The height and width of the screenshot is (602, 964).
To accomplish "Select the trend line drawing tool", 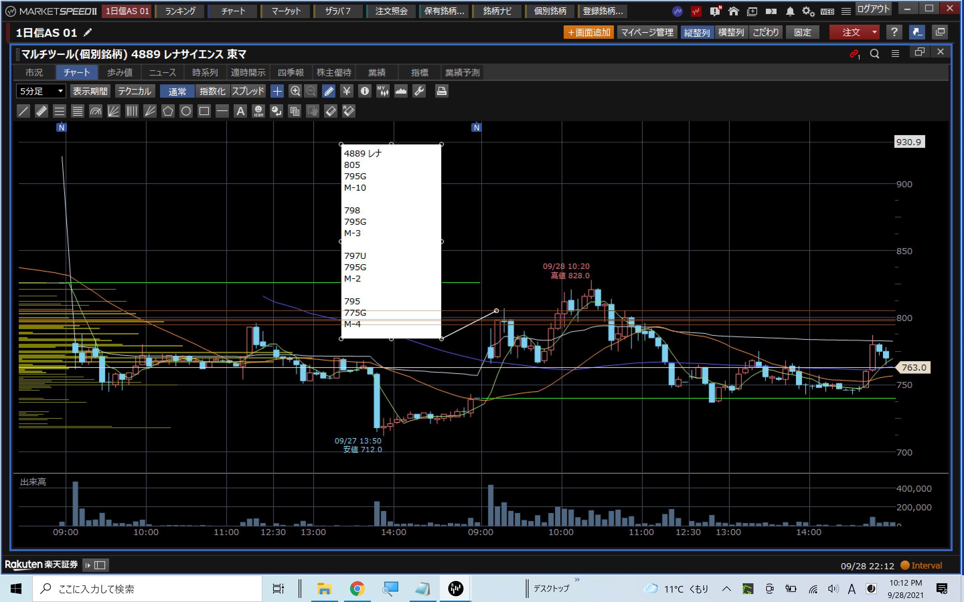I will click(23, 111).
